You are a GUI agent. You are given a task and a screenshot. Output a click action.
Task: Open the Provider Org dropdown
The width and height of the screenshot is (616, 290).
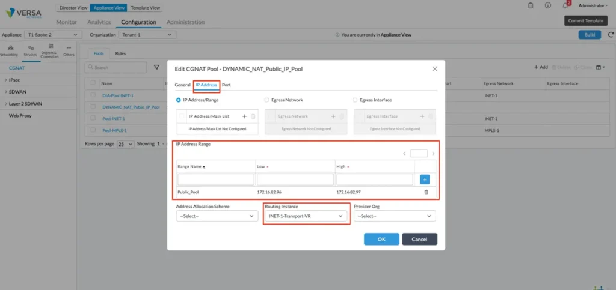pyautogui.click(x=395, y=216)
